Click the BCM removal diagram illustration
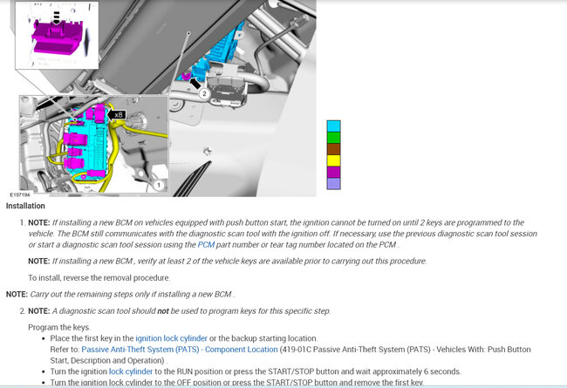The width and height of the screenshot is (567, 388). pyautogui.click(x=163, y=99)
